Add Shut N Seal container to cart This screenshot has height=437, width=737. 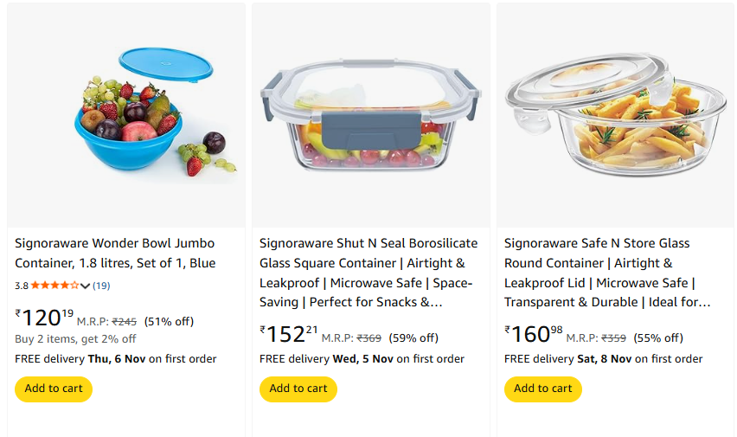[298, 389]
